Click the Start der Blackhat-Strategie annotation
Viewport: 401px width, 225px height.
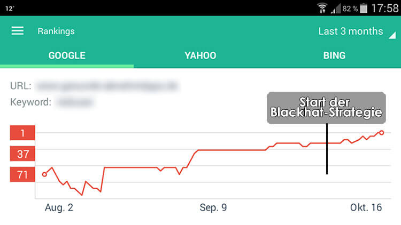(326, 108)
